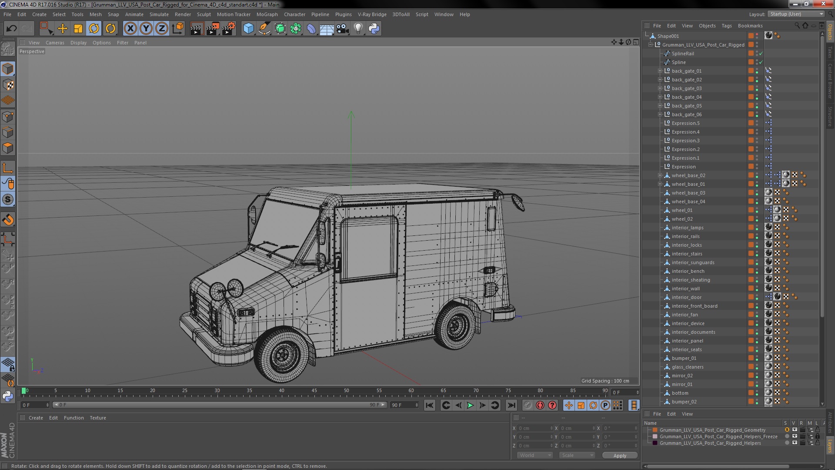This screenshot has height=470, width=835.
Task: Collapse Grumman_LLV_USA_Post_Car_Rigged hierarchy
Action: coord(651,45)
